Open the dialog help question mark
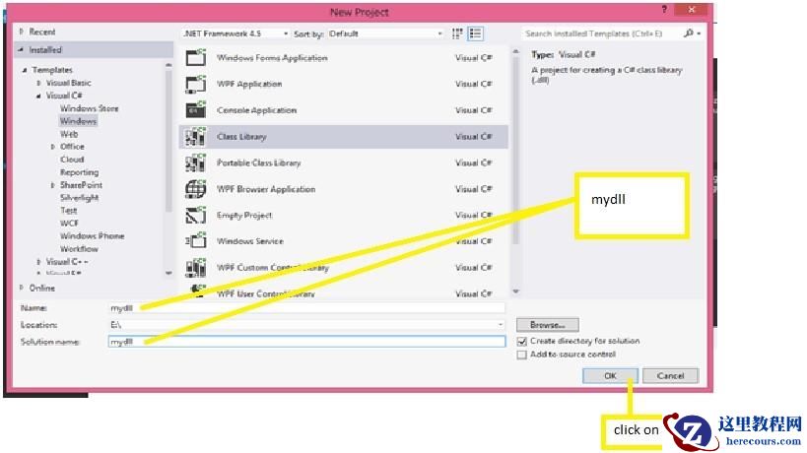Viewport: 807px width, 453px height. tap(664, 10)
